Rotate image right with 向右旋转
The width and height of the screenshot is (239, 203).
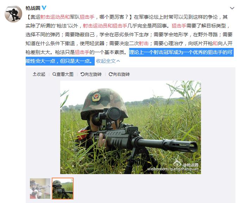click(x=119, y=74)
